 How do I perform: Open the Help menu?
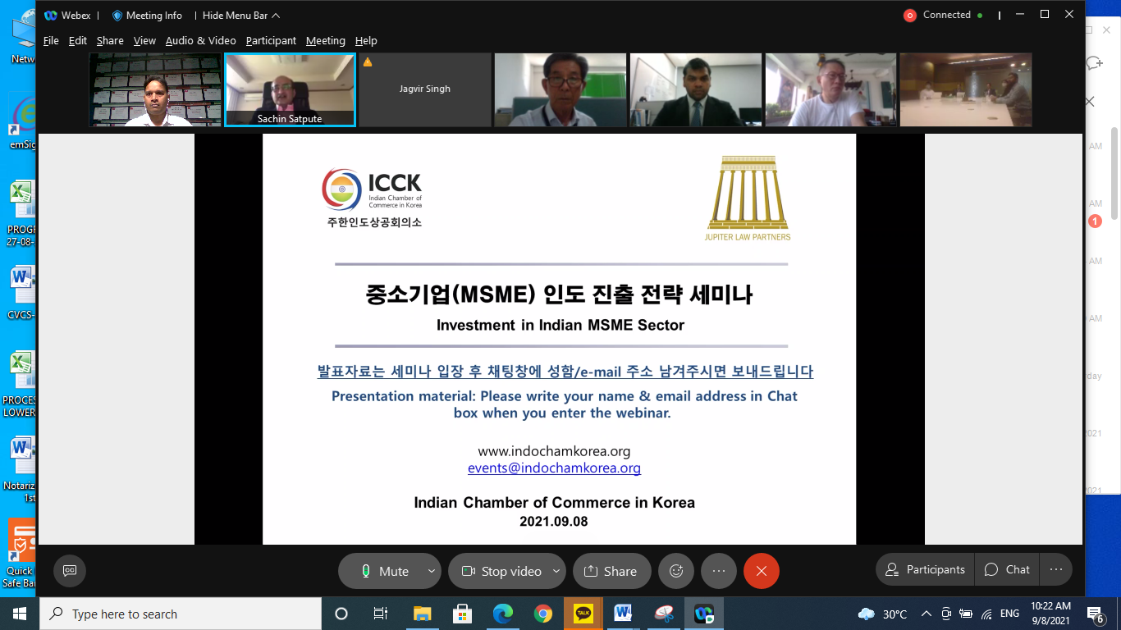pyautogui.click(x=366, y=40)
